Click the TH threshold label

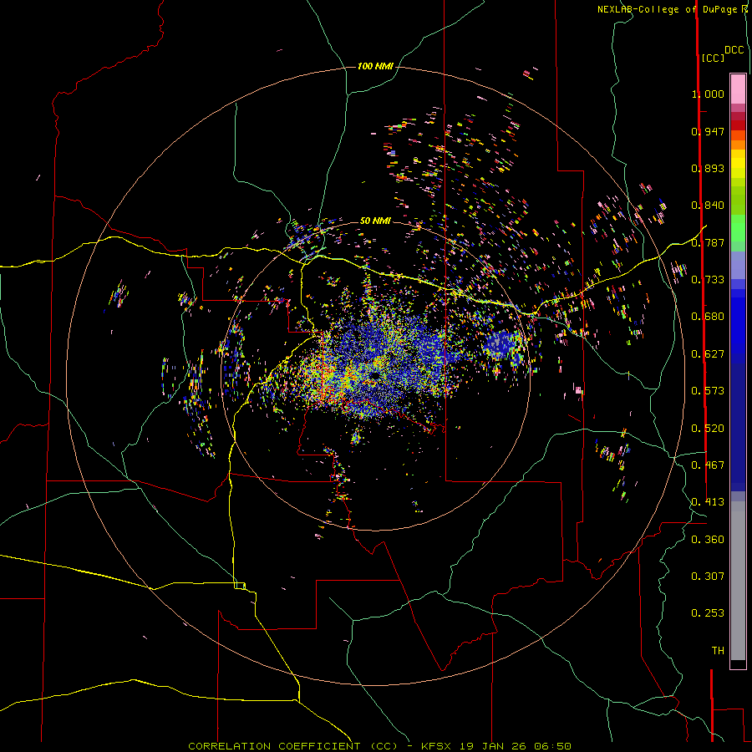coord(718,651)
